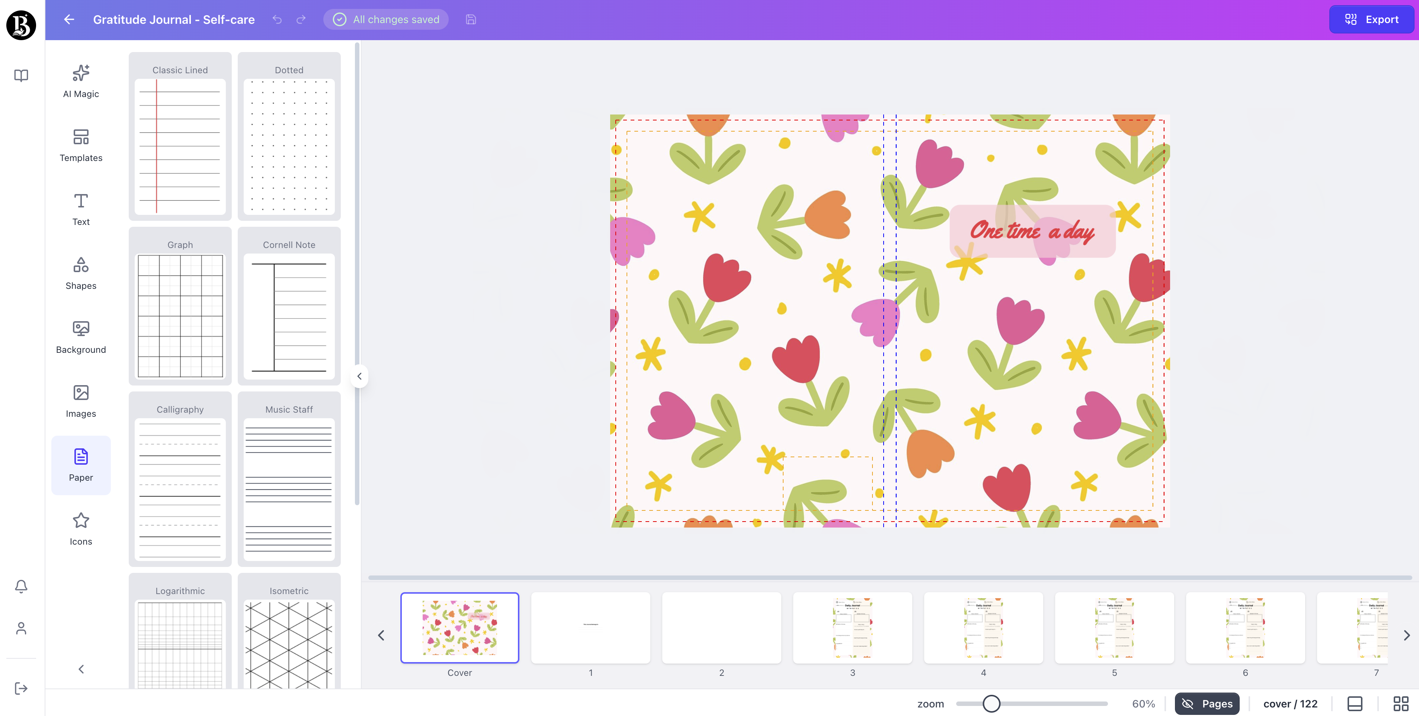Image resolution: width=1419 pixels, height=716 pixels.
Task: Click the back arrow next to journal title
Action: point(68,19)
